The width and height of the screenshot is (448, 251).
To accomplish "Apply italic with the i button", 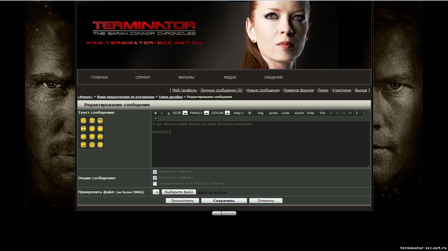I will pos(162,113).
